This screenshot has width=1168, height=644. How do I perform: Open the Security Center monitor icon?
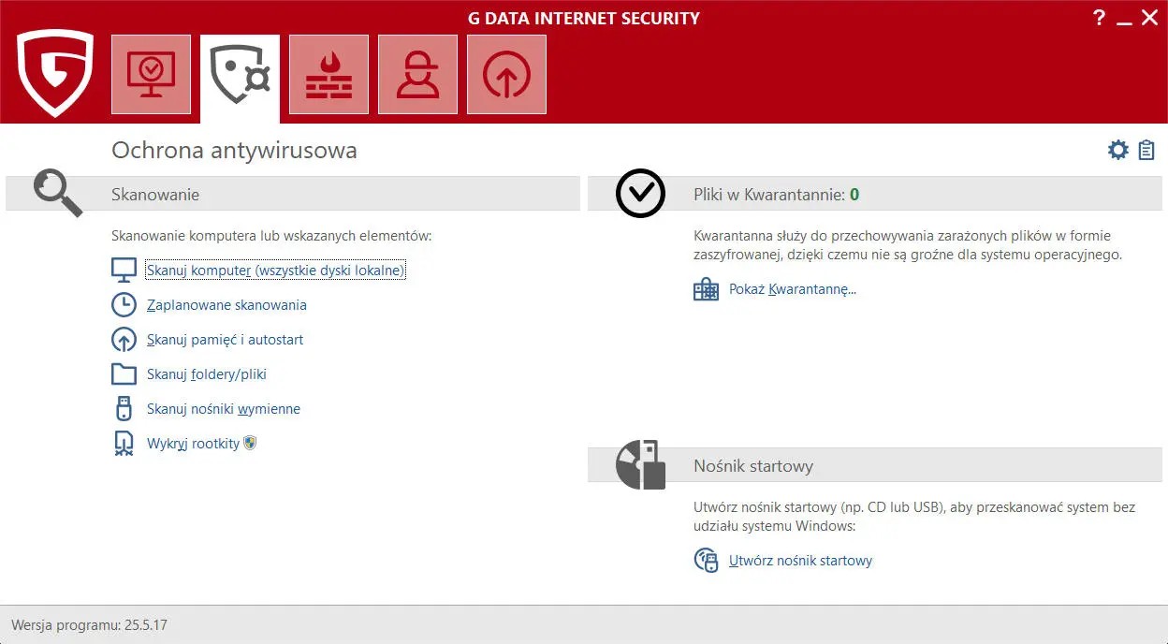tap(151, 74)
